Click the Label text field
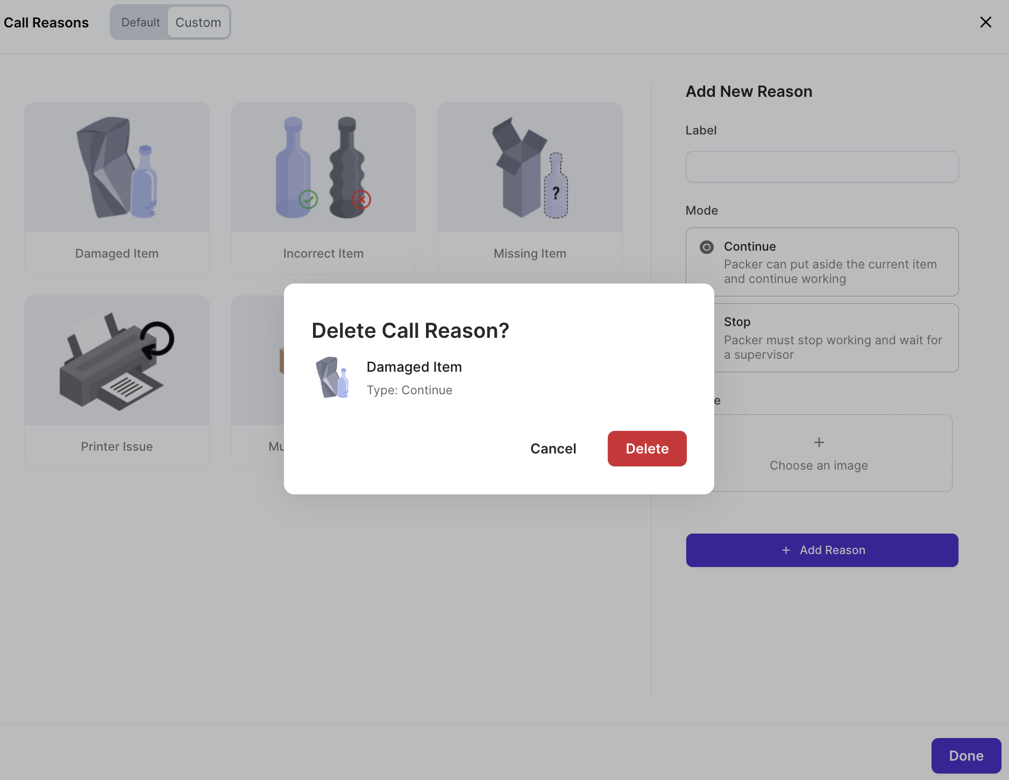The width and height of the screenshot is (1009, 780). [x=822, y=167]
